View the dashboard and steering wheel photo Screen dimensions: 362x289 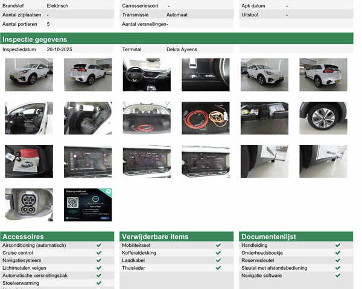tap(147, 75)
